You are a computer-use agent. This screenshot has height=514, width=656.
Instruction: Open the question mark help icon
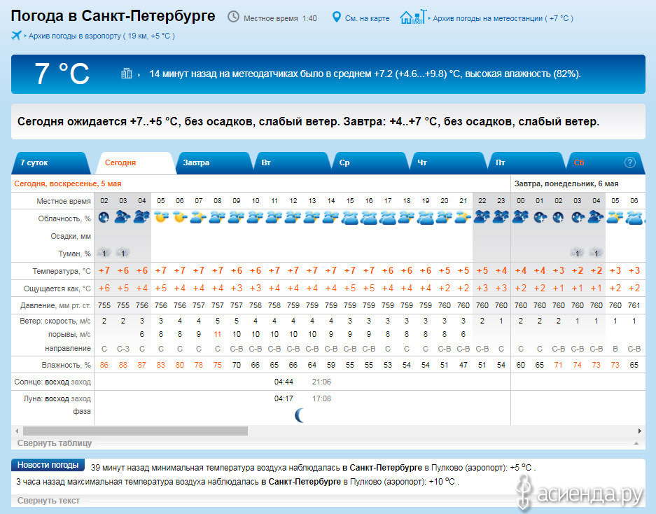click(629, 162)
